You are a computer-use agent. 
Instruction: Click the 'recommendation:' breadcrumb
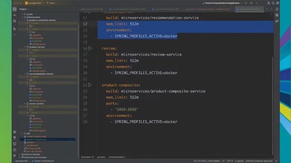click(117, 157)
